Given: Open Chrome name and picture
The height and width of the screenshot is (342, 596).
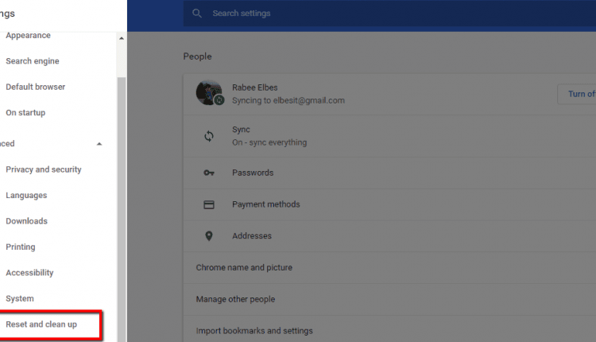Looking at the screenshot, I should pyautogui.click(x=244, y=268).
